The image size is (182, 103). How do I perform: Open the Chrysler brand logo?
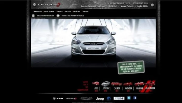tap(86, 98)
